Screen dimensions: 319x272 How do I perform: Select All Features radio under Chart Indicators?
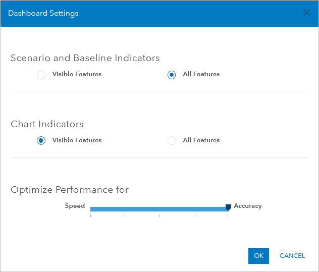(x=172, y=141)
